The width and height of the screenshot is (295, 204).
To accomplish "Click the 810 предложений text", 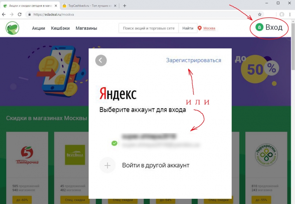I will [x=265, y=186].
